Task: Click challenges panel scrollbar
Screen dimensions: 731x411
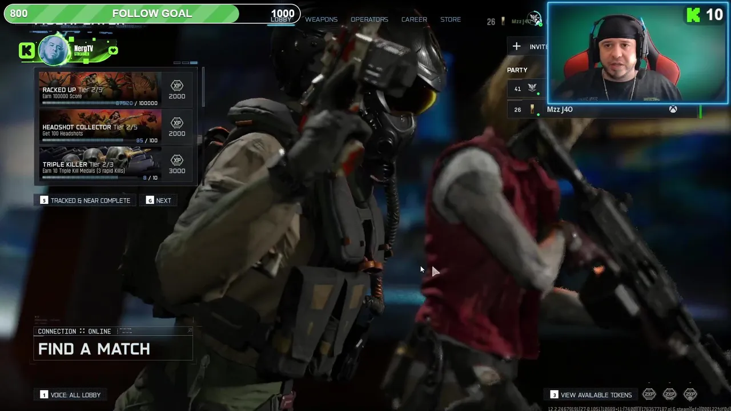Action: point(203,87)
